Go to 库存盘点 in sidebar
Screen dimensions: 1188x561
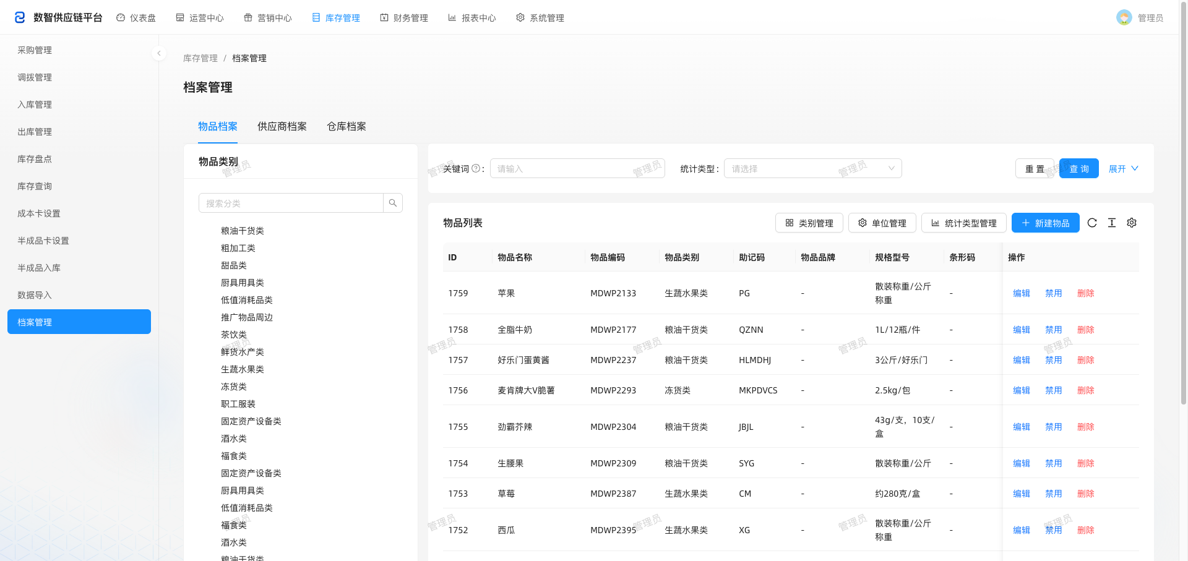pyautogui.click(x=79, y=159)
